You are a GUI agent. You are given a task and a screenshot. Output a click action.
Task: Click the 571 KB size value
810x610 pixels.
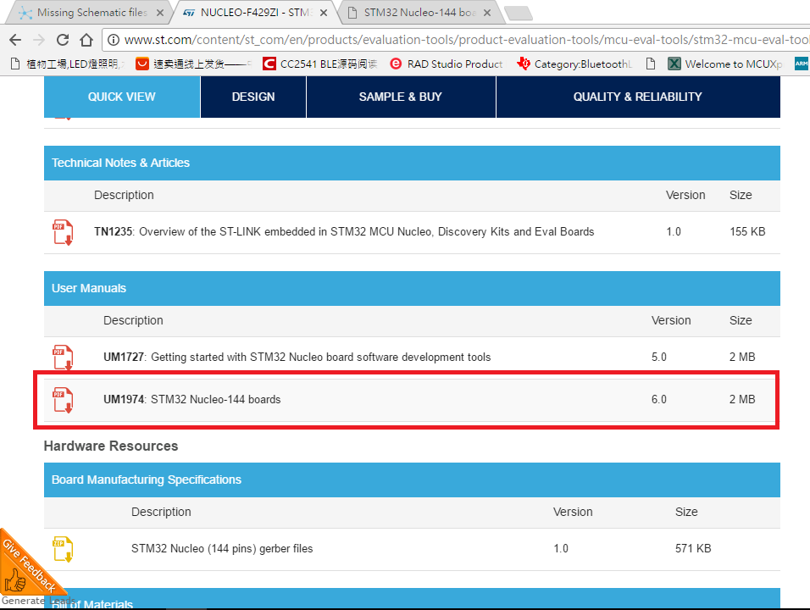(x=693, y=548)
